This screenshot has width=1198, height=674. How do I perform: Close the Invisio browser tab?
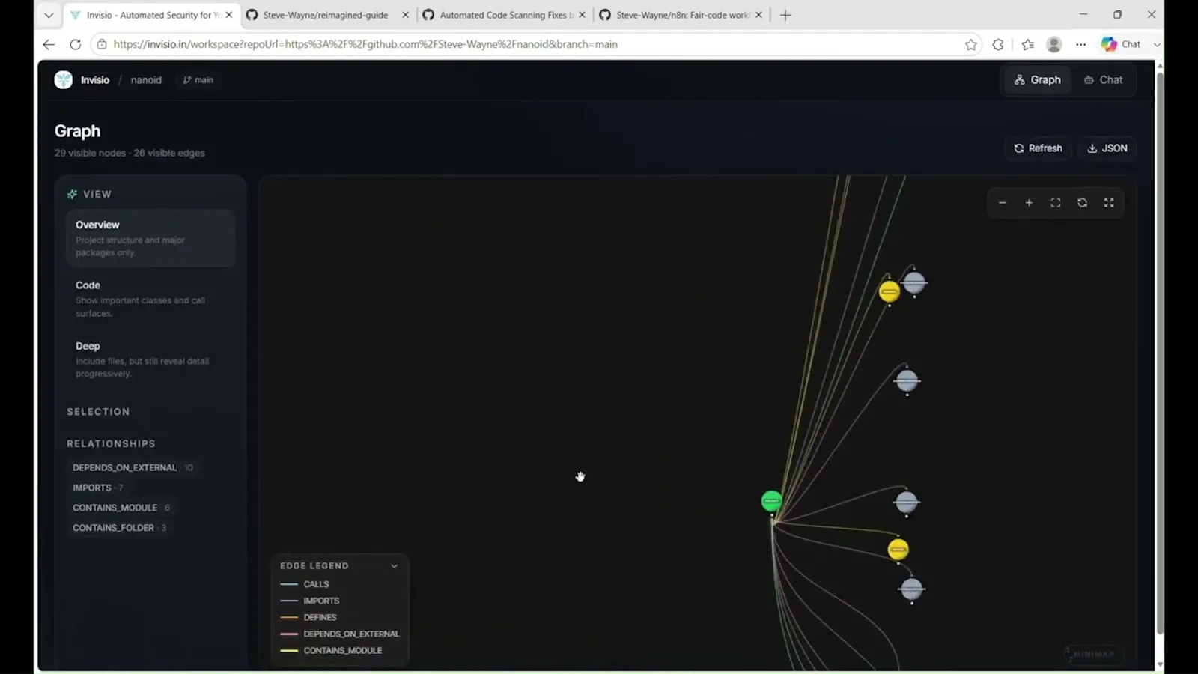pos(228,15)
